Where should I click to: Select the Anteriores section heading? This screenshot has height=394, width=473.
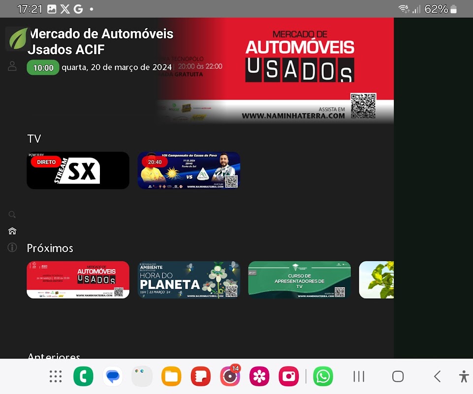[x=54, y=356]
